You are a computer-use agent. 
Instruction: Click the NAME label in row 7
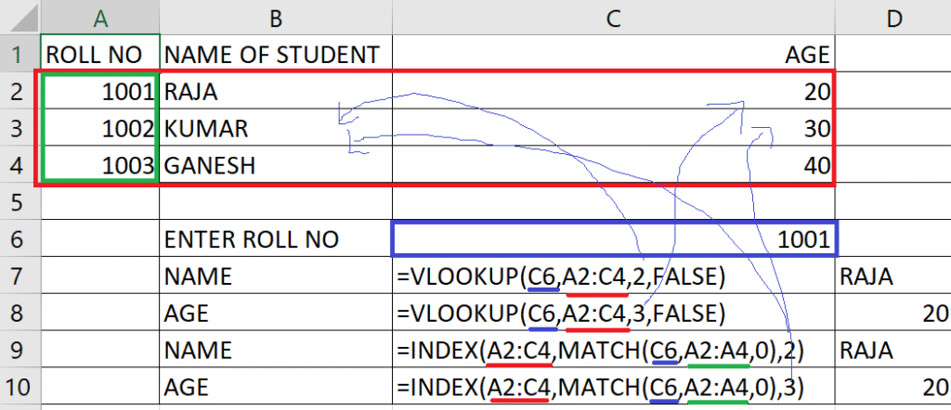point(276,276)
